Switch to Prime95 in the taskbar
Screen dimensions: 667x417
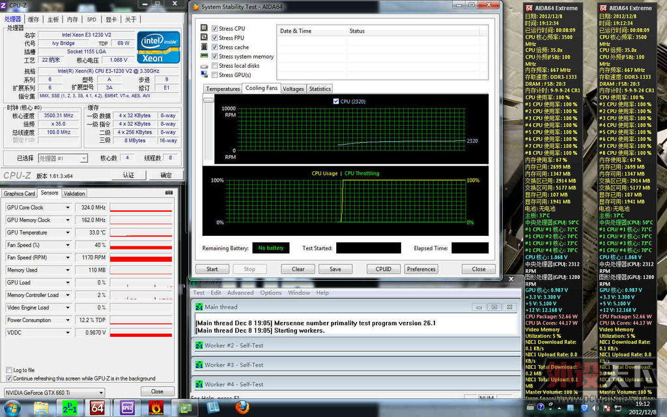pos(69,408)
